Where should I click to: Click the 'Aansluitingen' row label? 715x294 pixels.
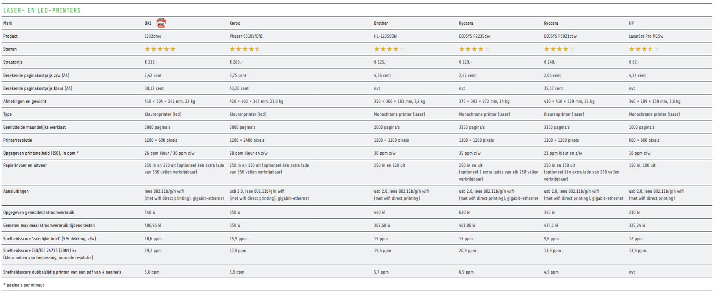pyautogui.click(x=16, y=191)
